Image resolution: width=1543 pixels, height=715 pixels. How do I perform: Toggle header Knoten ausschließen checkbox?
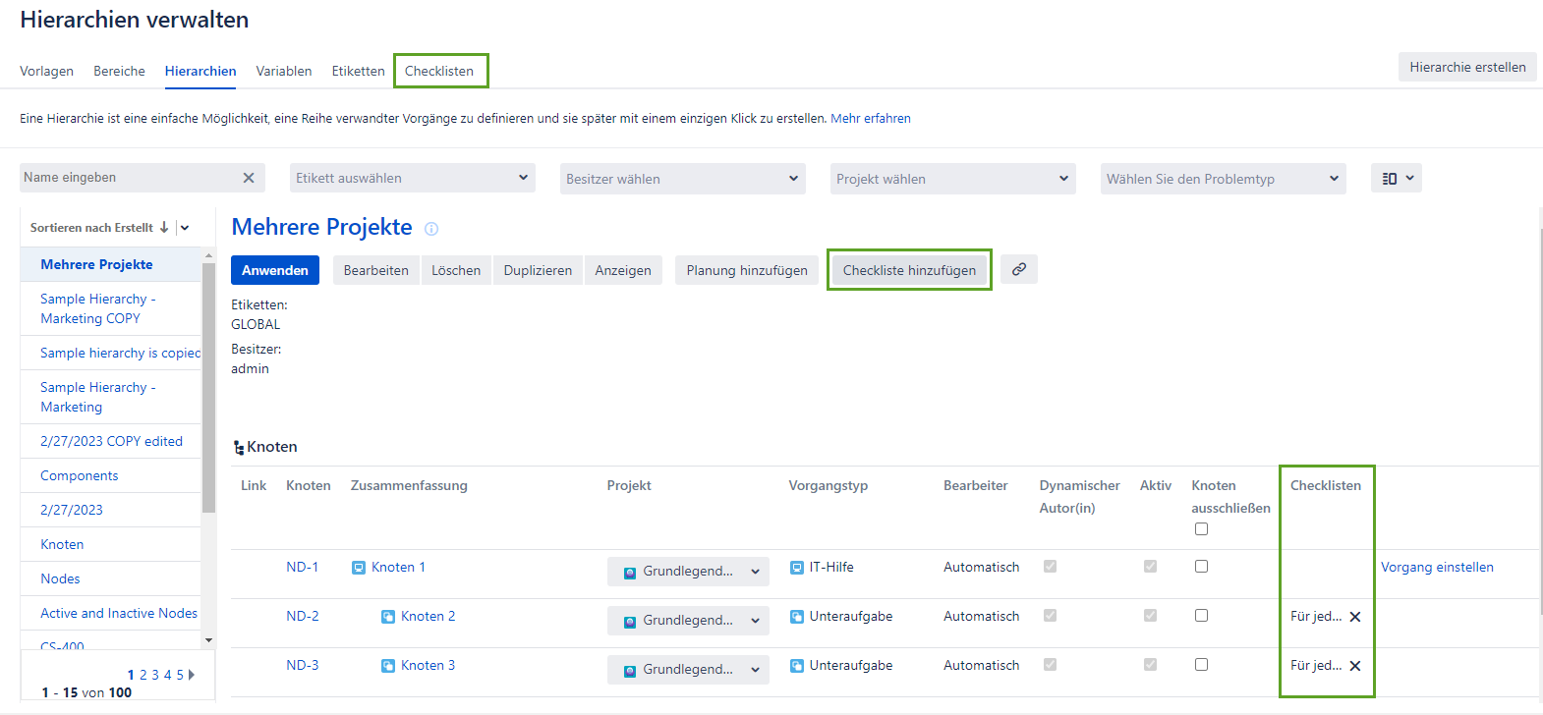(1201, 529)
